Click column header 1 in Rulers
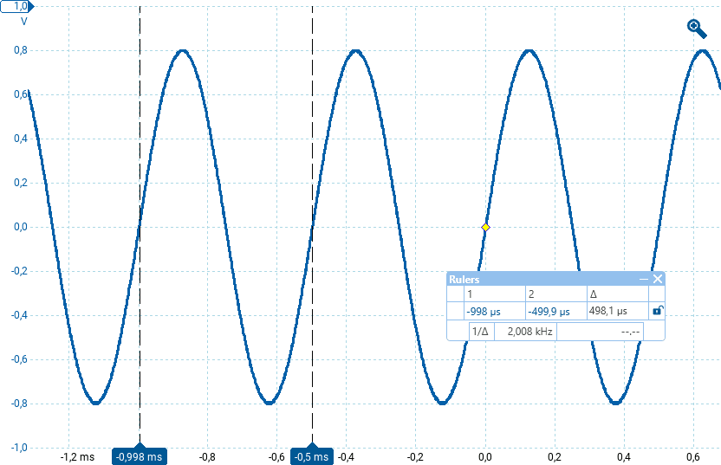721x465 pixels. point(470,294)
